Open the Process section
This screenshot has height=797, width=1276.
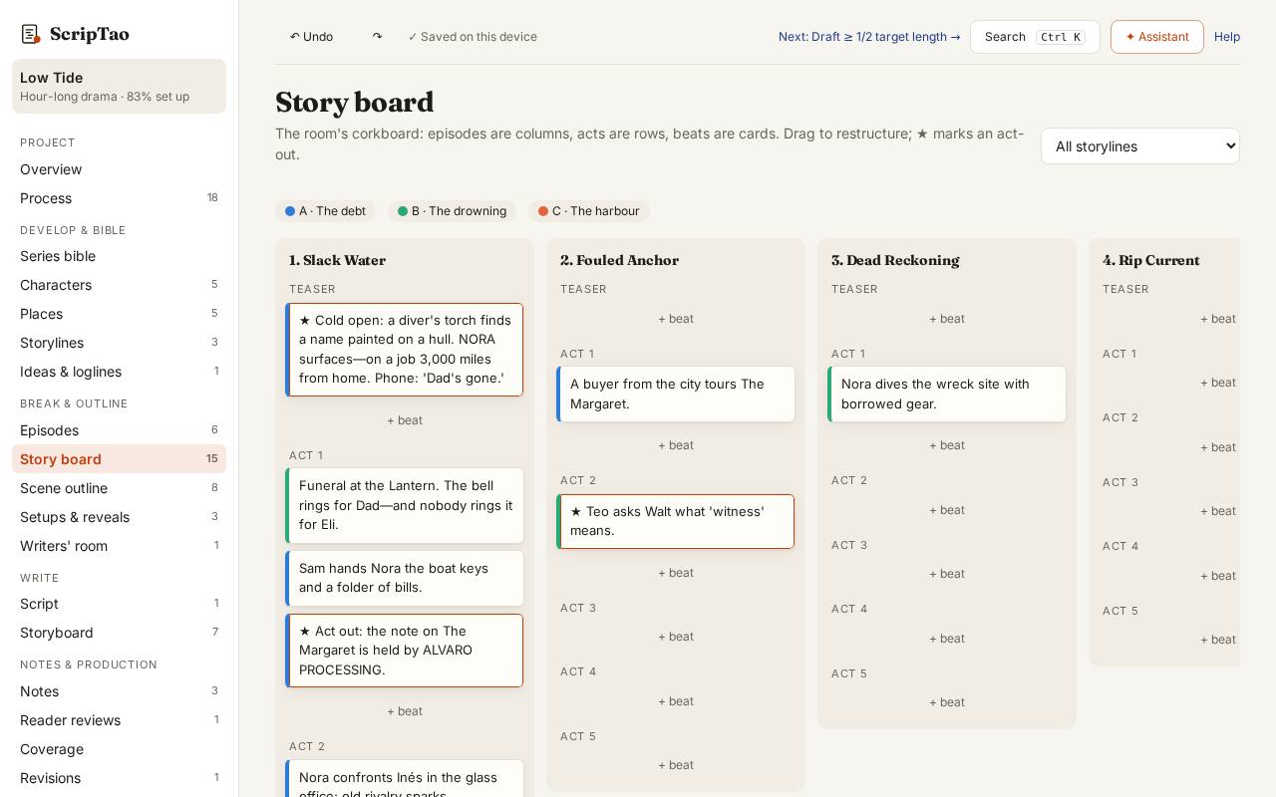pyautogui.click(x=119, y=198)
